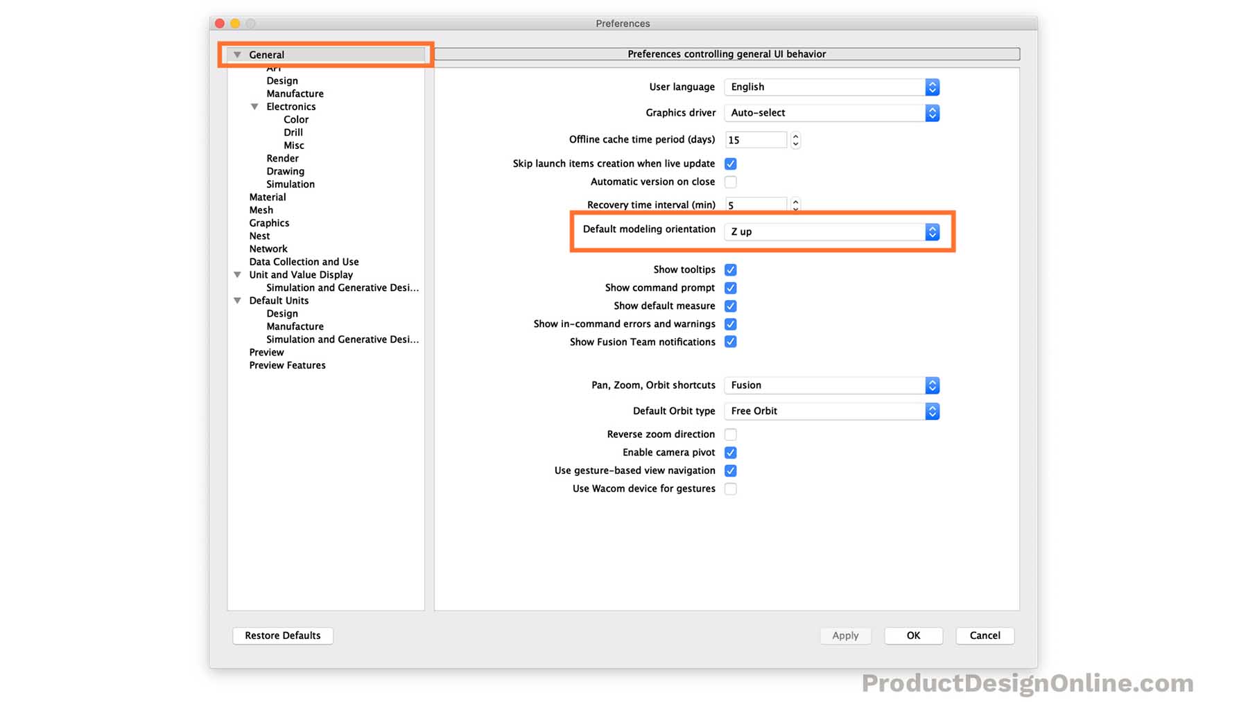Select the Preview preferences item
Image resolution: width=1248 pixels, height=702 pixels.
pos(266,353)
